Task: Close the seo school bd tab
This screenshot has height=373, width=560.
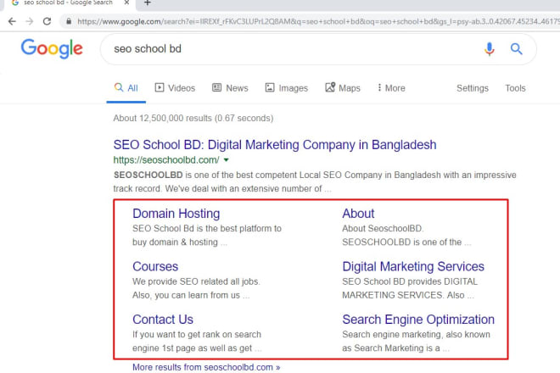Action: click(x=126, y=3)
